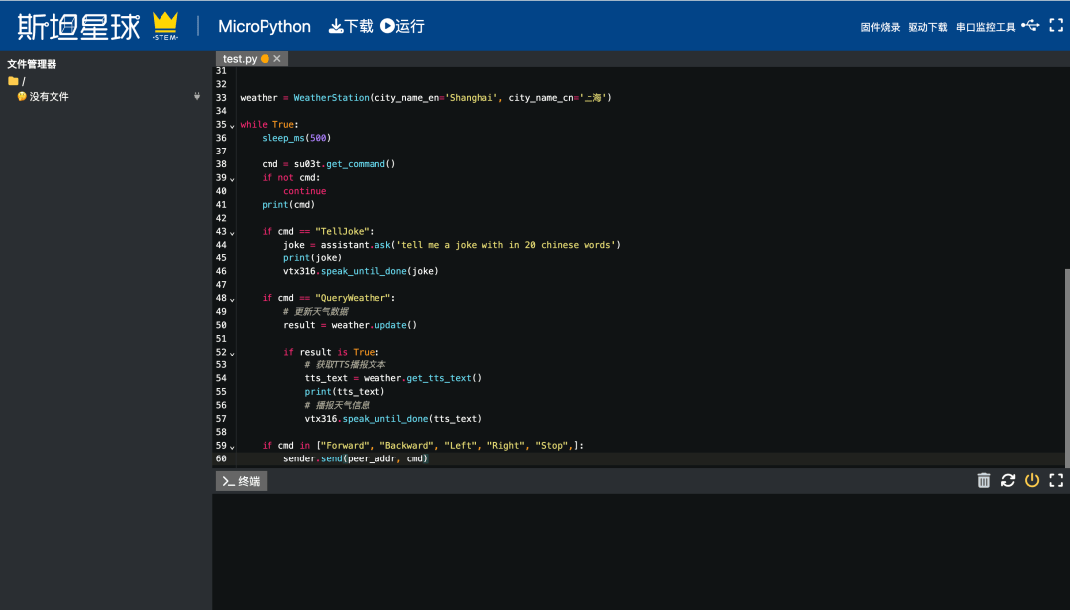Close the test.py tab
Image resolution: width=1070 pixels, height=610 pixels.
pos(277,59)
